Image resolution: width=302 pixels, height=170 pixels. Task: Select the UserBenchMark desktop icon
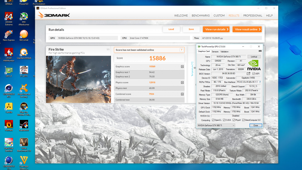(x=24, y=53)
